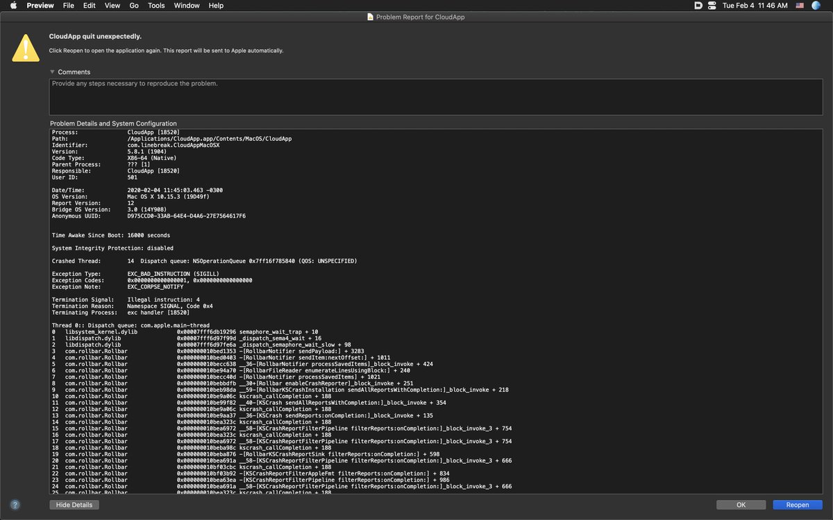Open the Edit menu

[x=90, y=5]
